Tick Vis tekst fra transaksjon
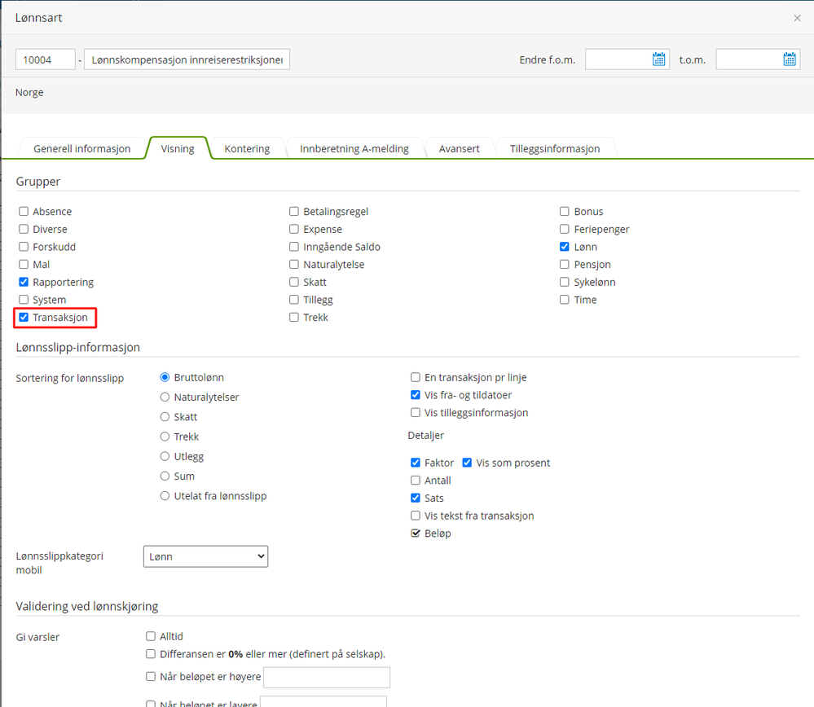This screenshot has height=707, width=814. [416, 516]
